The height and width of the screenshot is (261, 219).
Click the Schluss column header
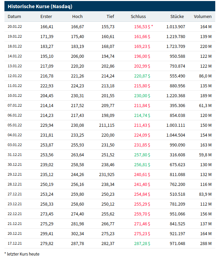(x=138, y=17)
